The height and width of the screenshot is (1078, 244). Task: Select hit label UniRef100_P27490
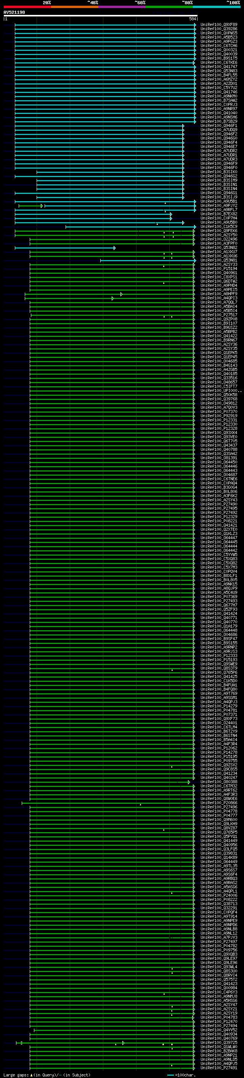[x=218, y=504]
